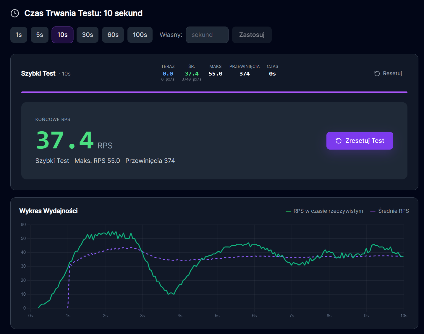Screen dimensions: 424x334
Task: Click the TERAZ value 0.0
Action: (x=168, y=74)
